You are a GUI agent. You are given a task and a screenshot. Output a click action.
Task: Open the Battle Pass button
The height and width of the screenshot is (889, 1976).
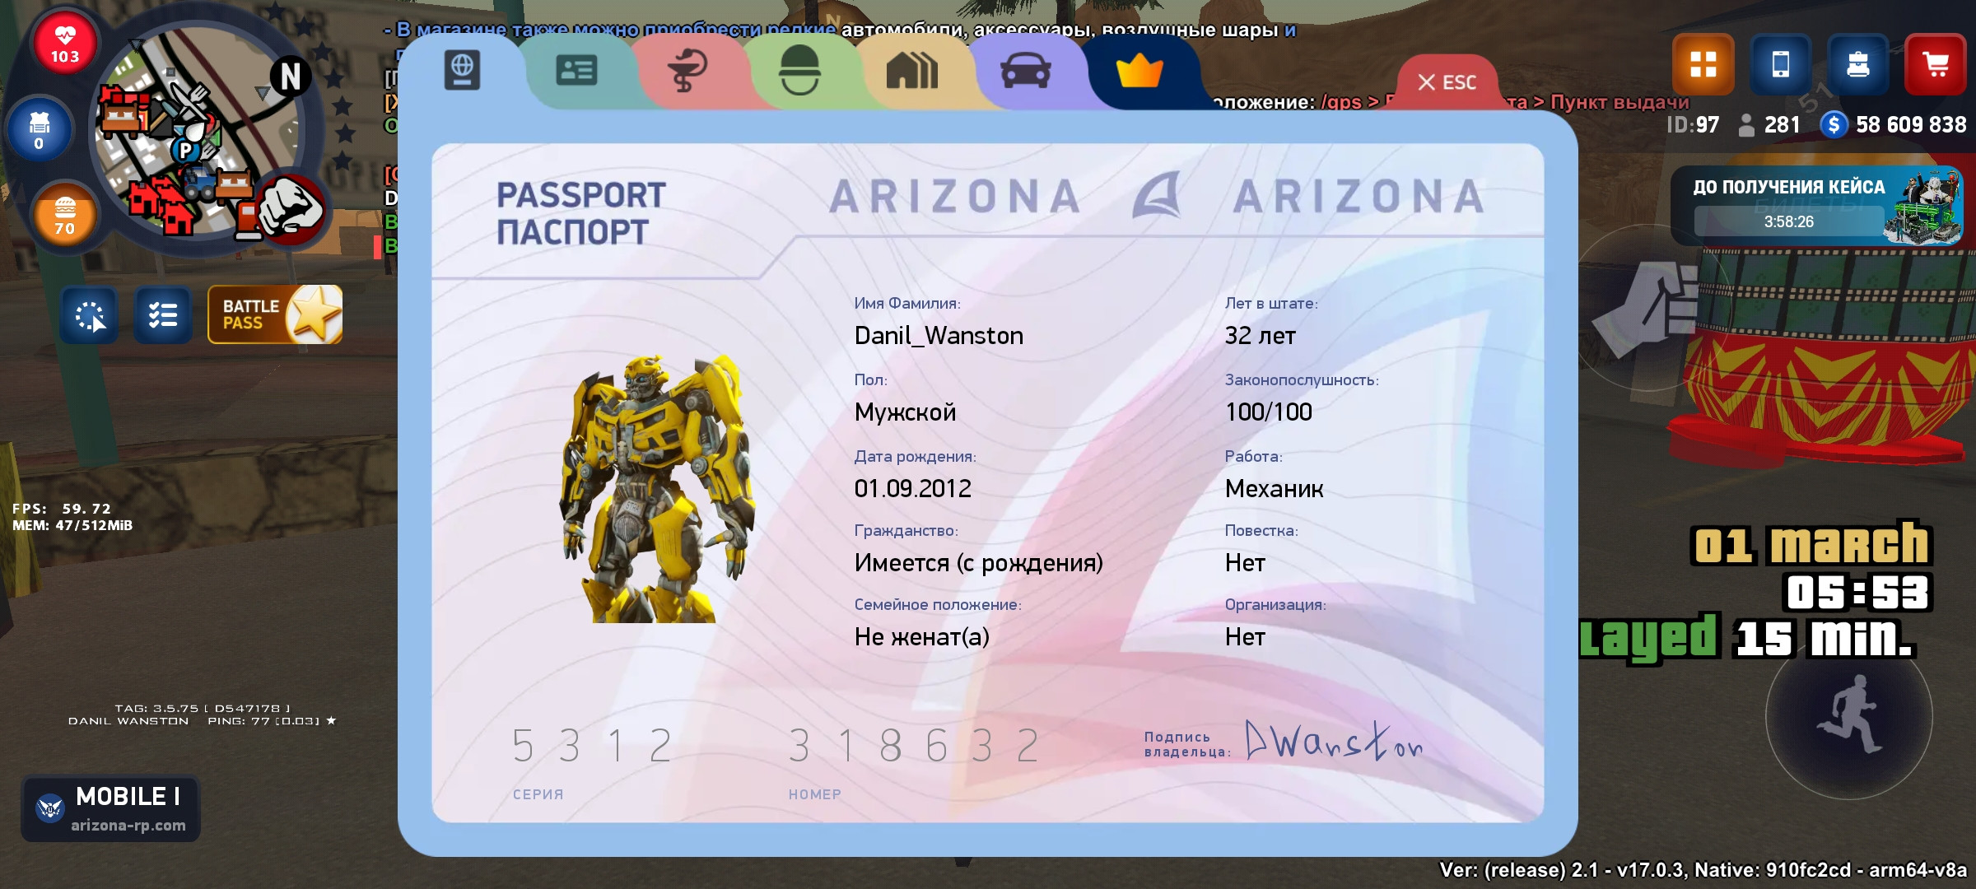pos(275,314)
